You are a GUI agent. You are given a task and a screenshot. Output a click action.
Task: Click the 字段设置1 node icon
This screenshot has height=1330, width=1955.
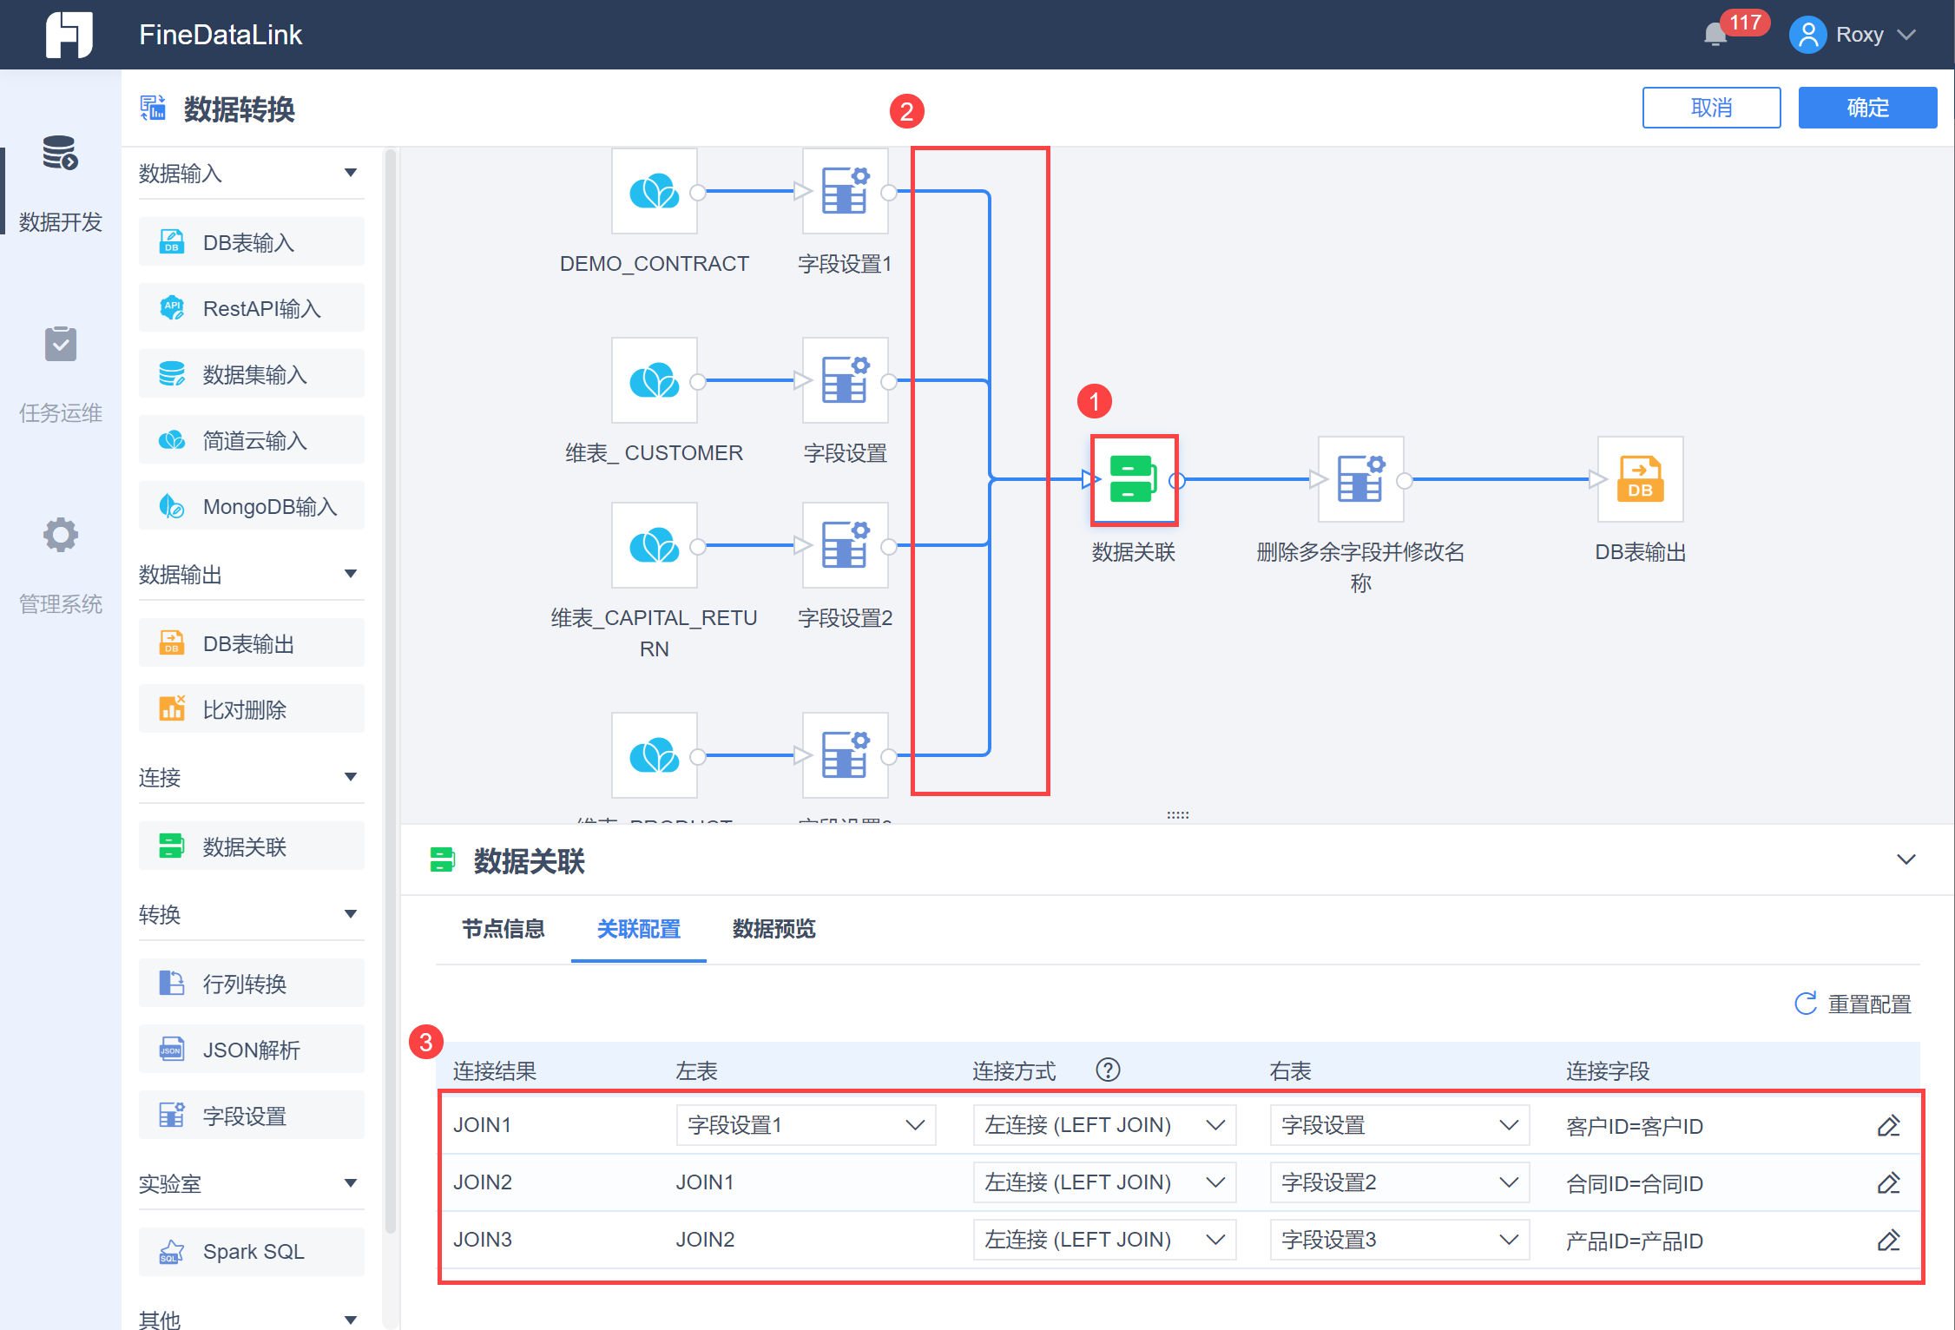(845, 192)
